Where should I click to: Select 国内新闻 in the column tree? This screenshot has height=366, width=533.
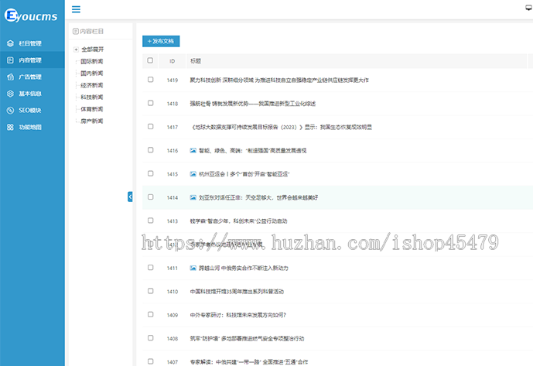tap(92, 74)
